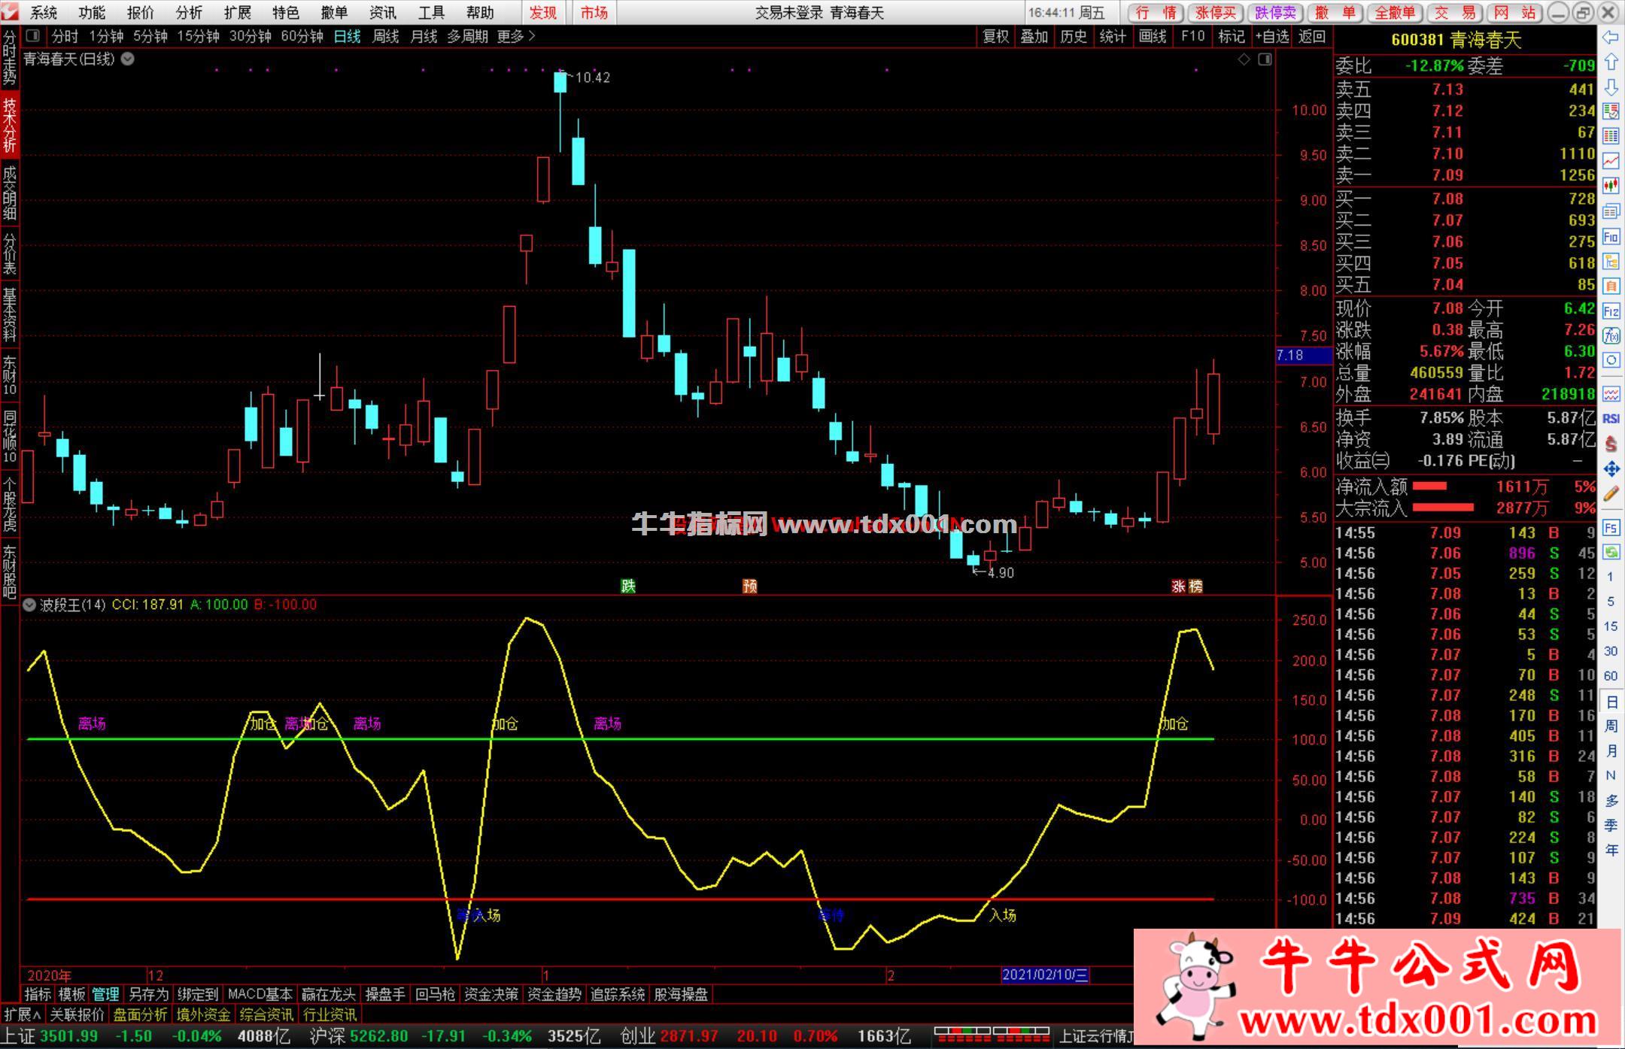Open the 波段王 indicator dropdown arrow
The image size is (1625, 1049).
point(29,605)
